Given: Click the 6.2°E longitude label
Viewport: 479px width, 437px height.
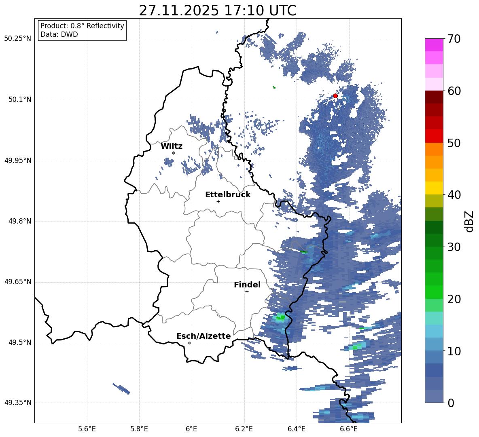Looking at the screenshot, I should click(x=244, y=429).
